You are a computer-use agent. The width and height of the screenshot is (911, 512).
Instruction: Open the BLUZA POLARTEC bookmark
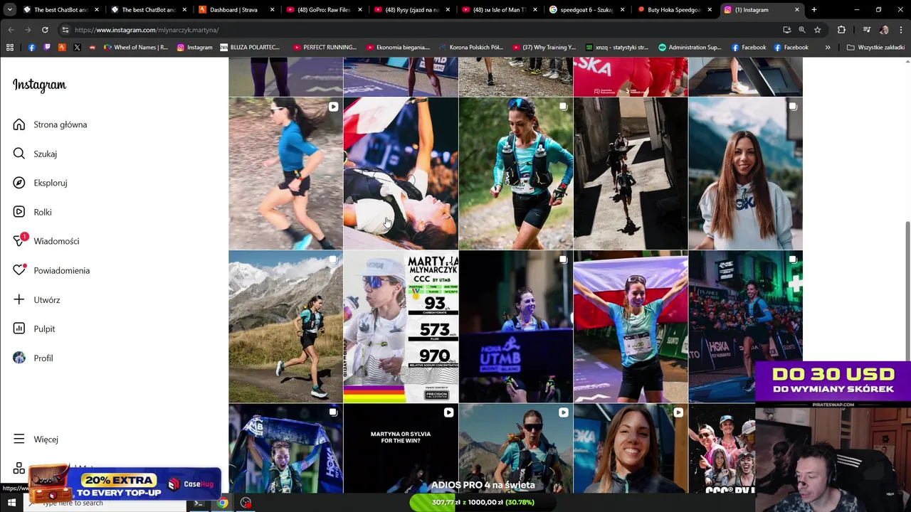[x=250, y=48]
